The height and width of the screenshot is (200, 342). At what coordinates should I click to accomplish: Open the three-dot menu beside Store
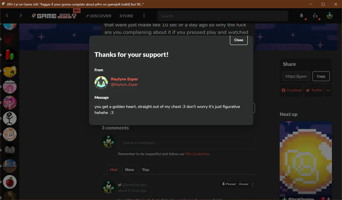coord(144,16)
